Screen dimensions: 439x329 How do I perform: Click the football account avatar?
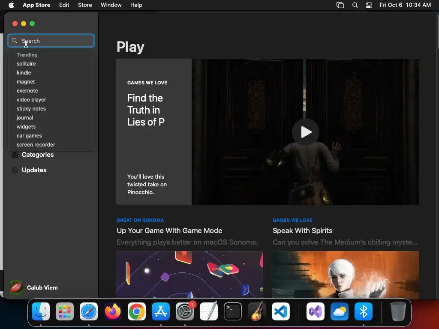coord(16,287)
